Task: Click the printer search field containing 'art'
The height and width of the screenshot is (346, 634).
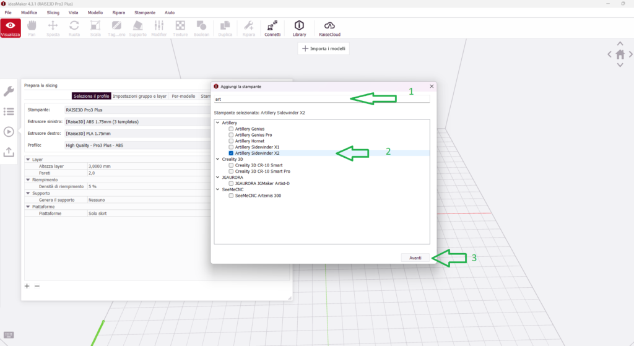Action: [x=322, y=99]
